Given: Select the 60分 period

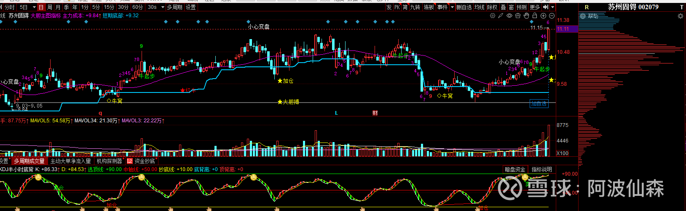Looking at the screenshot, I should 138,7.
